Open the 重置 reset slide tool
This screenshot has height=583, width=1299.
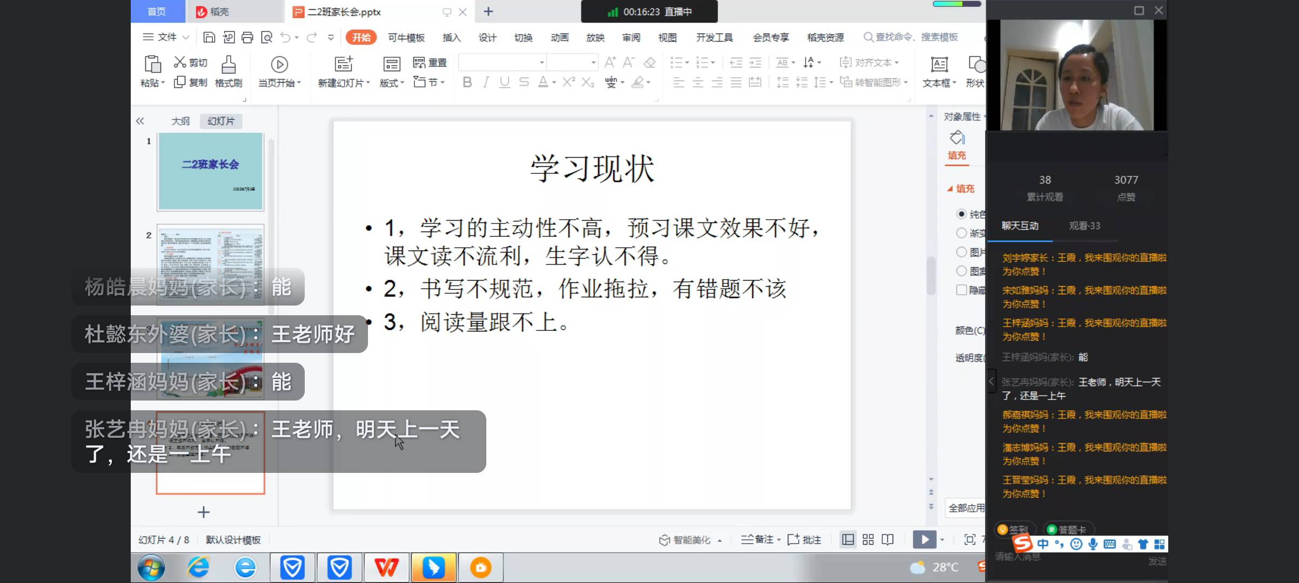[x=431, y=62]
